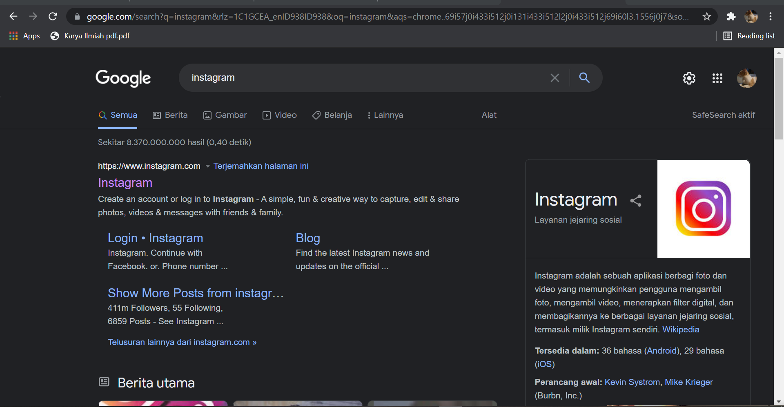The width and height of the screenshot is (784, 407).
Task: Click the Google logo
Action: tap(123, 78)
